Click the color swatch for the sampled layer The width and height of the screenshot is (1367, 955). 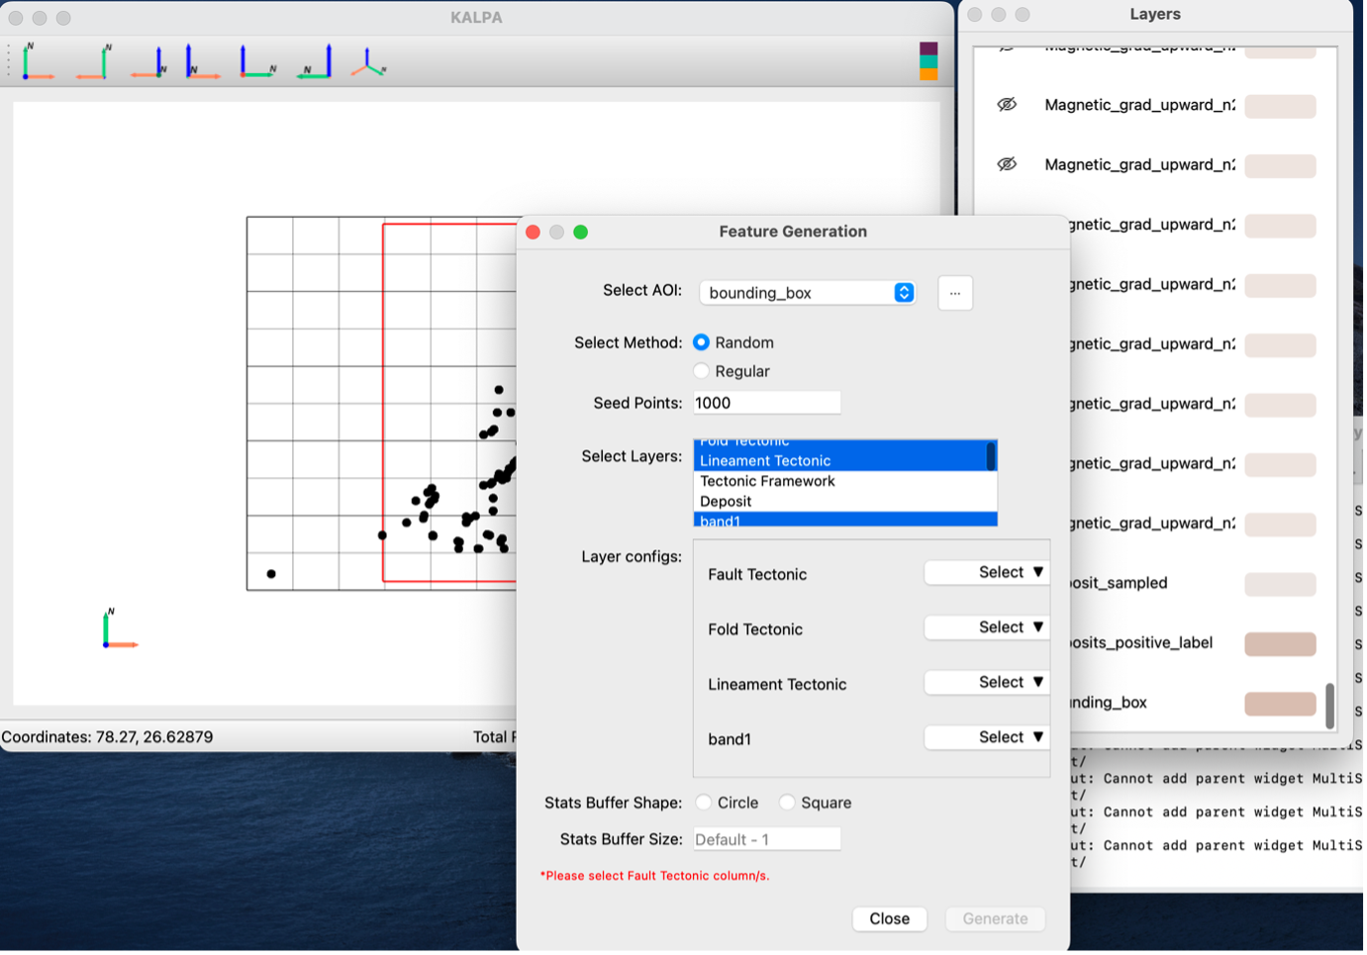click(1280, 584)
